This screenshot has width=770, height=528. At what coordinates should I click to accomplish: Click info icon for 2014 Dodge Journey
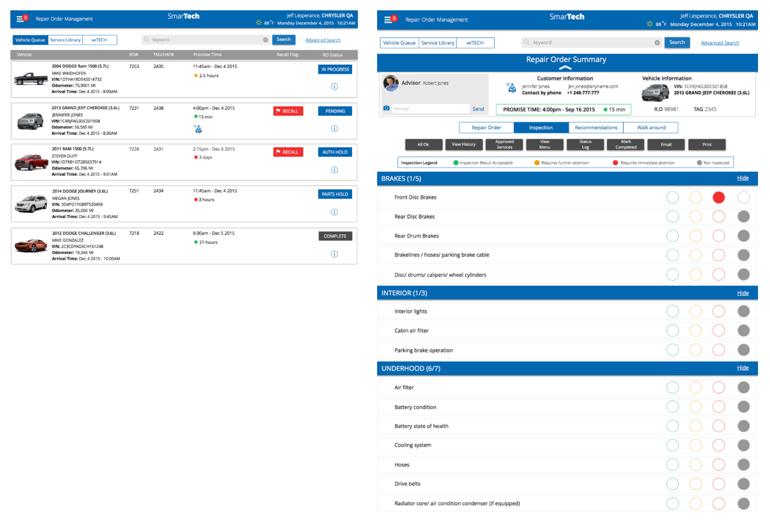[334, 212]
